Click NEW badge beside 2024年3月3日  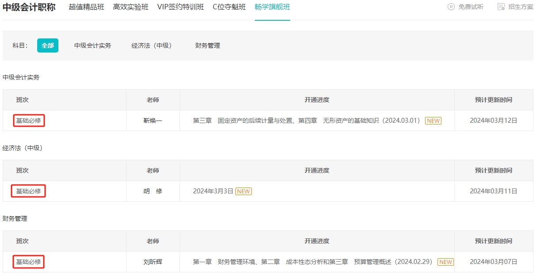(243, 191)
